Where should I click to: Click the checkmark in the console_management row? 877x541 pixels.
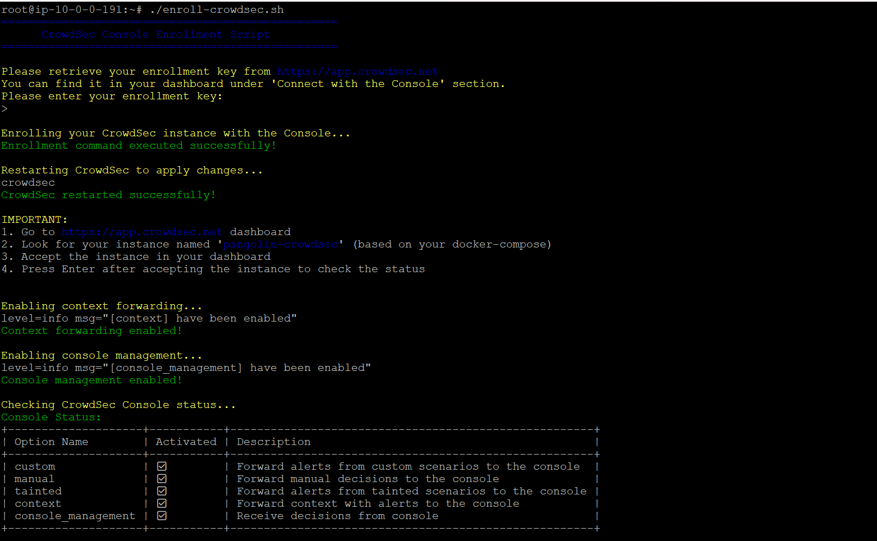162,516
